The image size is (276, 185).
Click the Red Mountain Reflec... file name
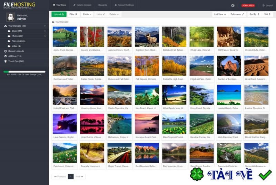(x=146, y=166)
